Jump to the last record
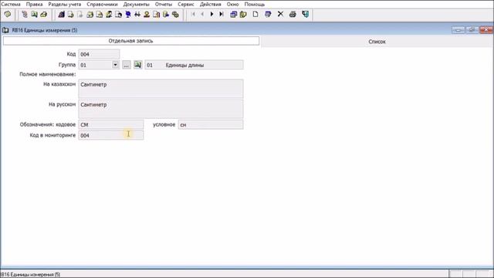The width and height of the screenshot is (494, 278). point(222,14)
